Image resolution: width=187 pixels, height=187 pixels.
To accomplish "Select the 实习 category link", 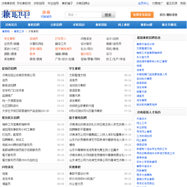I will coord(109,54).
